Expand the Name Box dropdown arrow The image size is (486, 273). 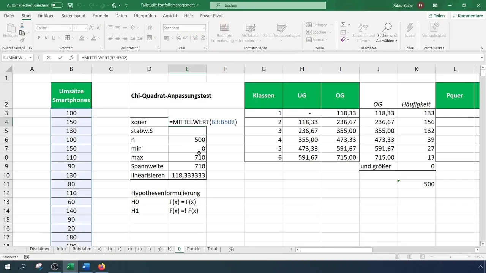coord(30,58)
